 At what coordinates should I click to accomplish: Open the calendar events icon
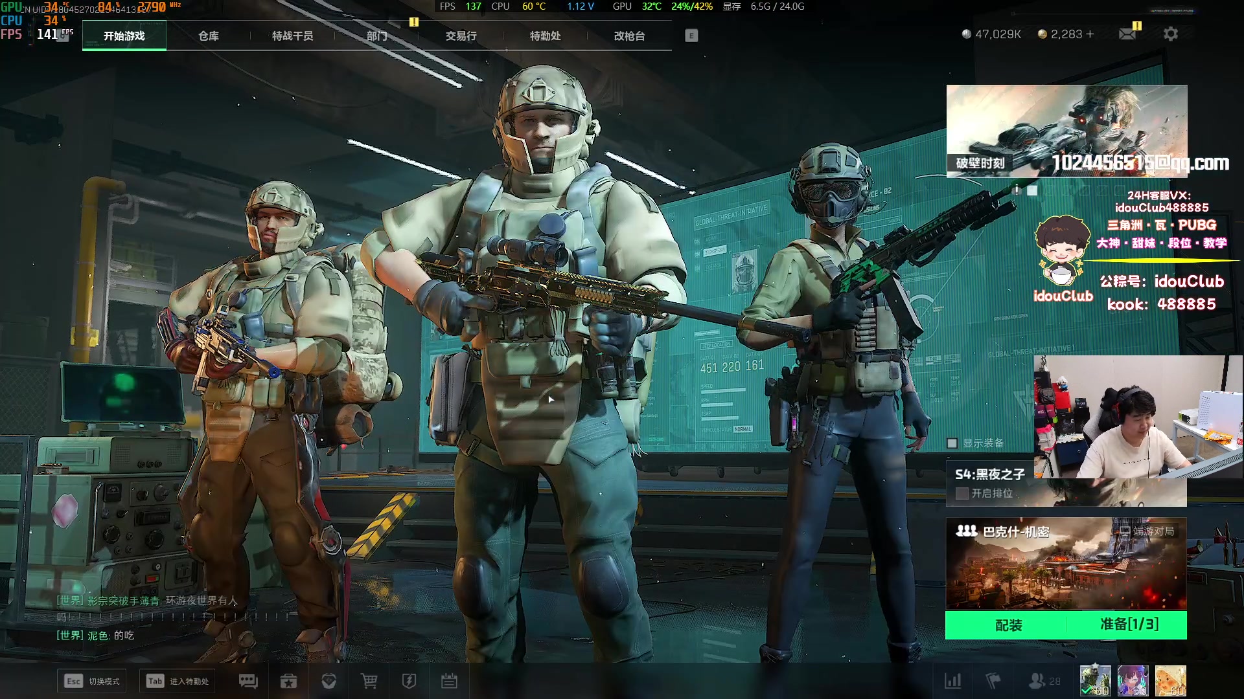(449, 681)
